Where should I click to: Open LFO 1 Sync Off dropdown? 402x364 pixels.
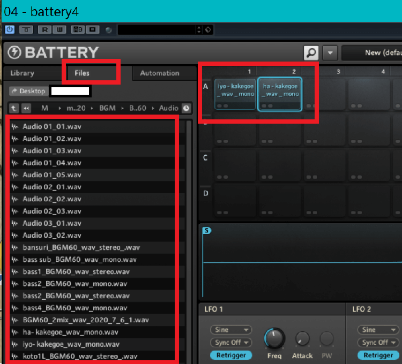pos(231,342)
